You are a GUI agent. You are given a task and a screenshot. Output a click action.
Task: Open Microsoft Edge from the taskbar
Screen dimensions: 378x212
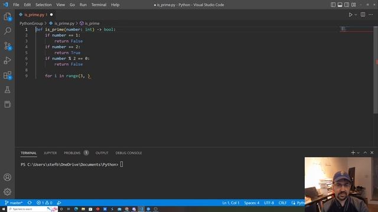76,209
